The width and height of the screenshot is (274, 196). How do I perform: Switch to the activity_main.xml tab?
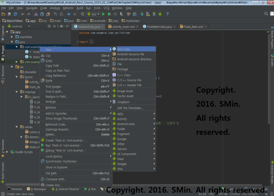123,27
